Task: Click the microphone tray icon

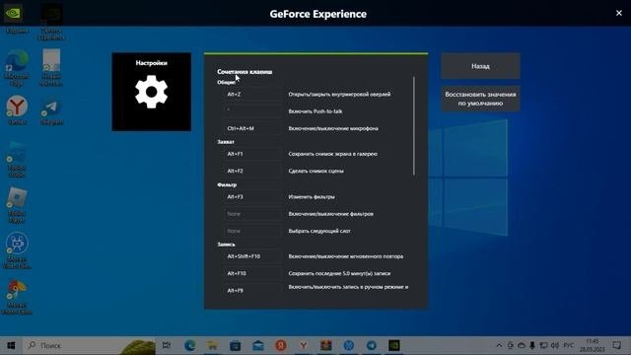Action: (x=532, y=345)
